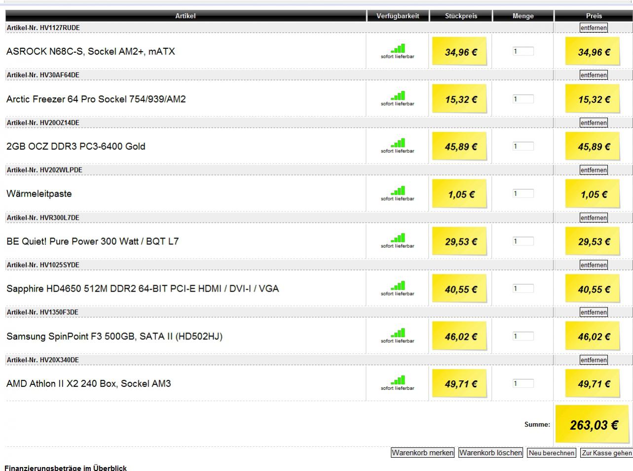Remove article HV1025SYDE with entfernen

point(594,265)
